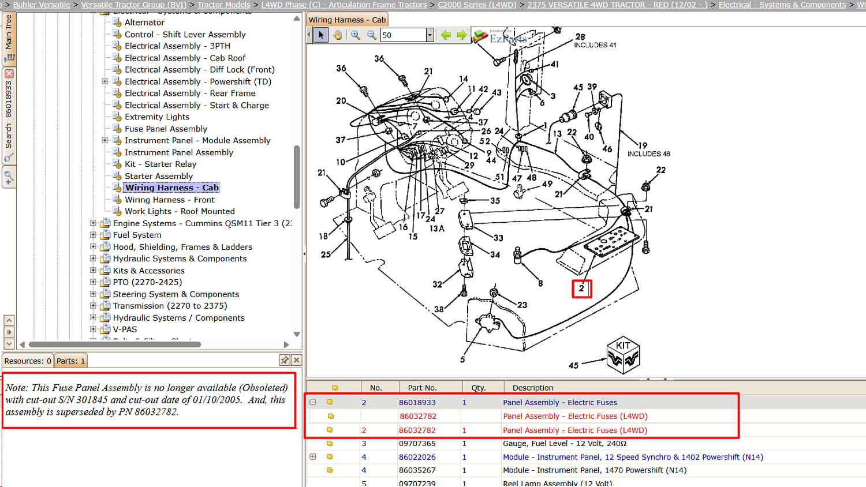
Task: Expand the Steering System & Components node
Action: tap(93, 294)
